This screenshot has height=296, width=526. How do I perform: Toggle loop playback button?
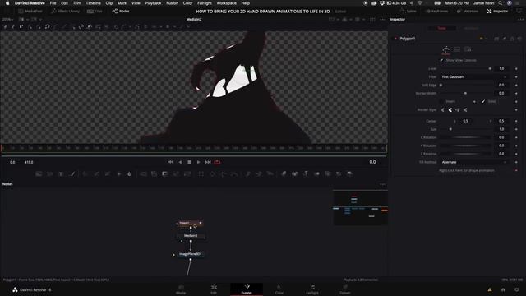(217, 162)
